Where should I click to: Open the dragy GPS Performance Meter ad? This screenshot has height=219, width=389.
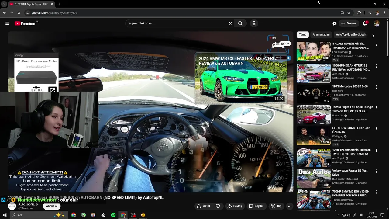(x=36, y=72)
